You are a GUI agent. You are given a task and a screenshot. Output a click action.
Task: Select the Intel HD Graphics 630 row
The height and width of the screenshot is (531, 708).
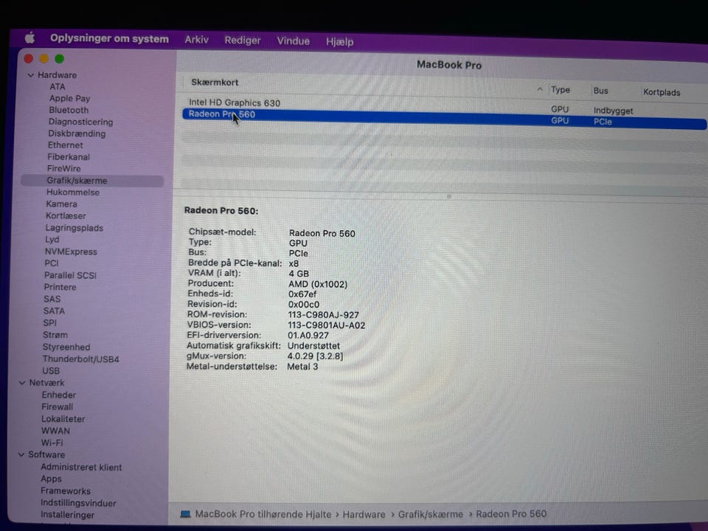(x=445, y=106)
